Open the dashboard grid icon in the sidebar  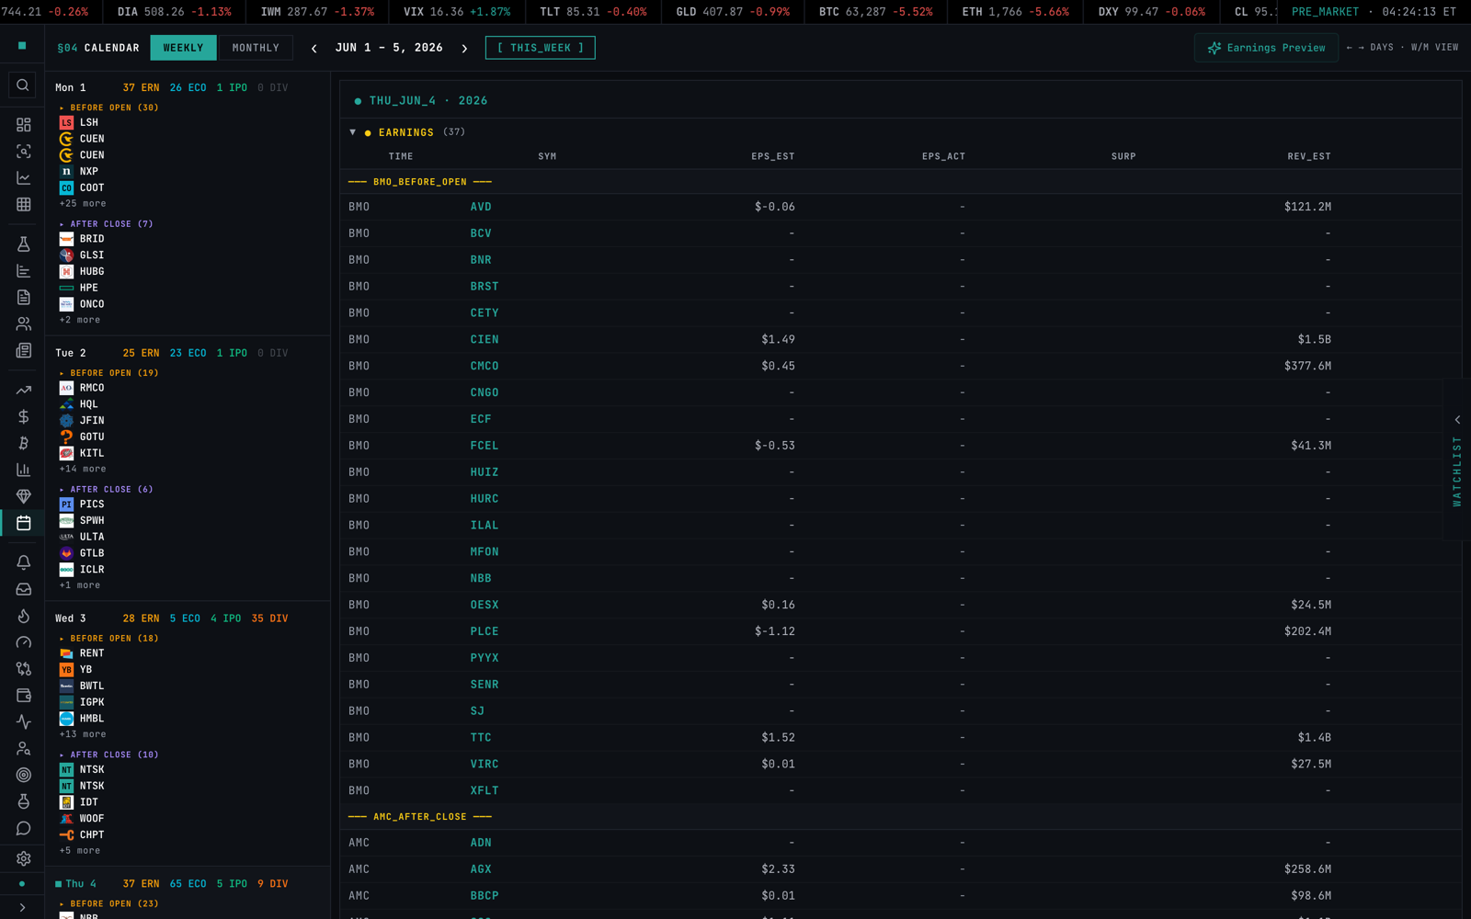pyautogui.click(x=23, y=124)
